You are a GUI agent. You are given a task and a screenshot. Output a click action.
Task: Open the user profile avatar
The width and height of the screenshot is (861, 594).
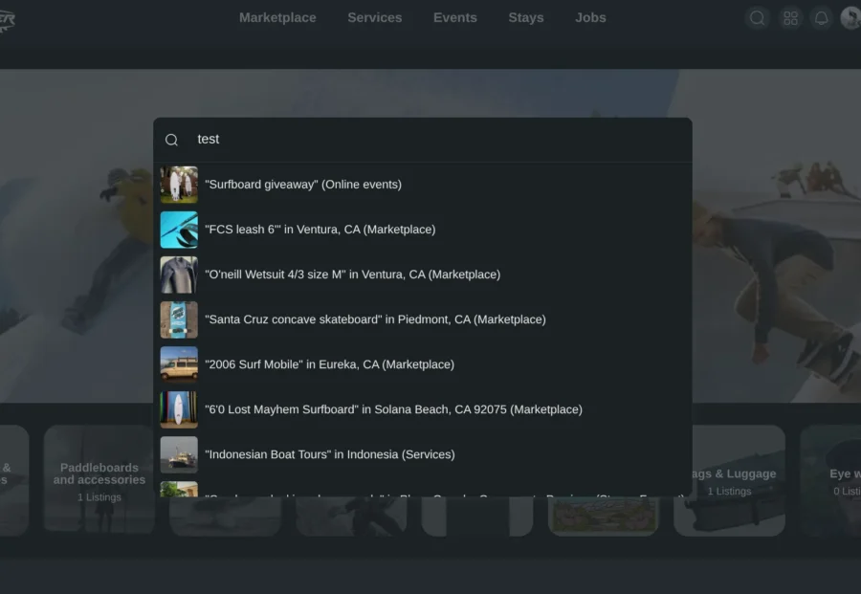(851, 18)
